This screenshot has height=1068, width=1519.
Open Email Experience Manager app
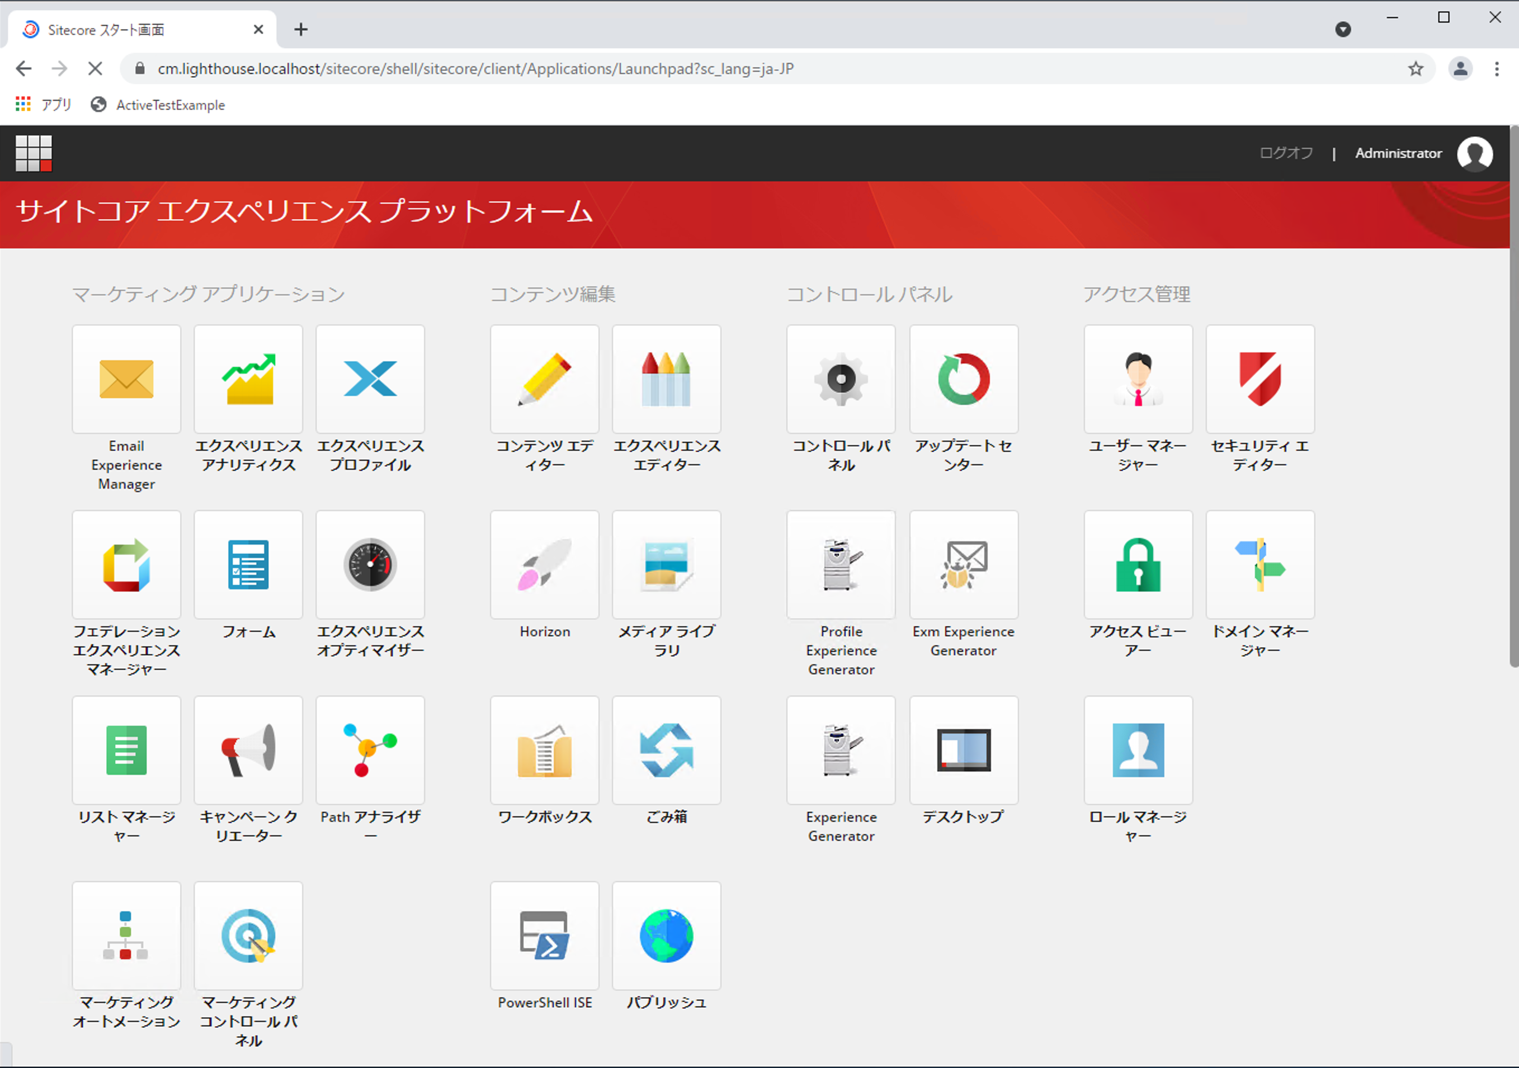coord(126,379)
